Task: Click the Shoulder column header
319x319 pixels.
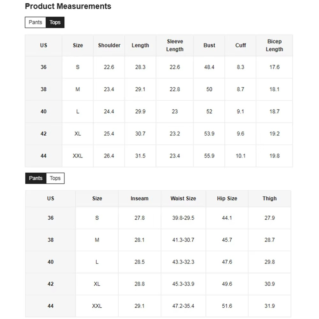Action: [x=109, y=45]
